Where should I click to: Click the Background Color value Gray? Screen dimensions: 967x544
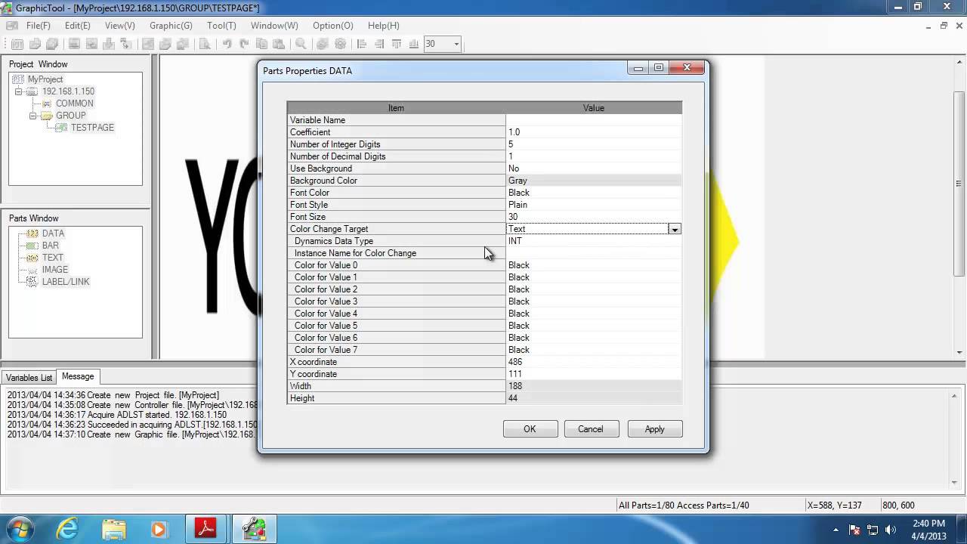coord(594,181)
